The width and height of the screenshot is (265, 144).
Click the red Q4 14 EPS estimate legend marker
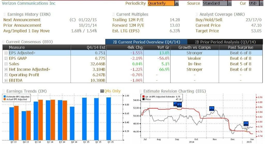143,97
